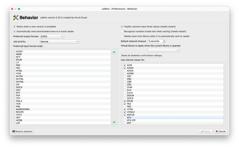Select PDF in input format list

(x=63, y=96)
